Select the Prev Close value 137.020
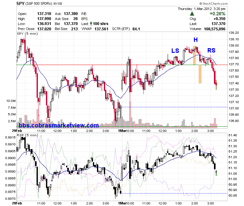The image size is (244, 206). (44, 29)
